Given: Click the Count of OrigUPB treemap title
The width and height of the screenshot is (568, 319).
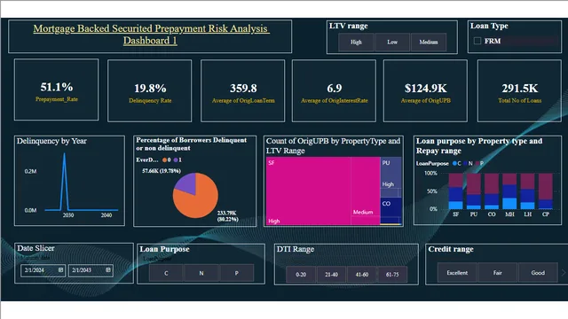Looking at the screenshot, I should click(x=333, y=145).
